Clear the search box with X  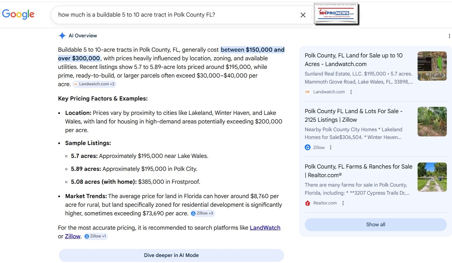click(x=303, y=15)
